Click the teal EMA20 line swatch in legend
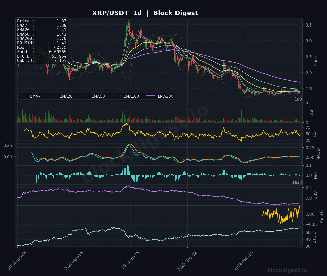The image size is (327, 276). coord(53,96)
